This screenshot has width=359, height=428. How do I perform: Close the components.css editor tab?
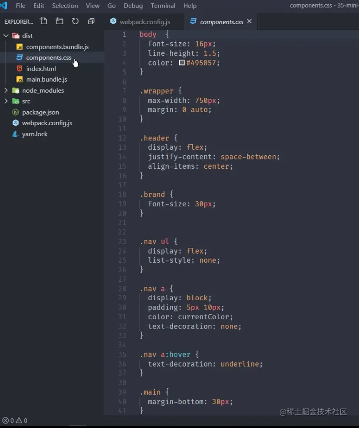(x=249, y=21)
